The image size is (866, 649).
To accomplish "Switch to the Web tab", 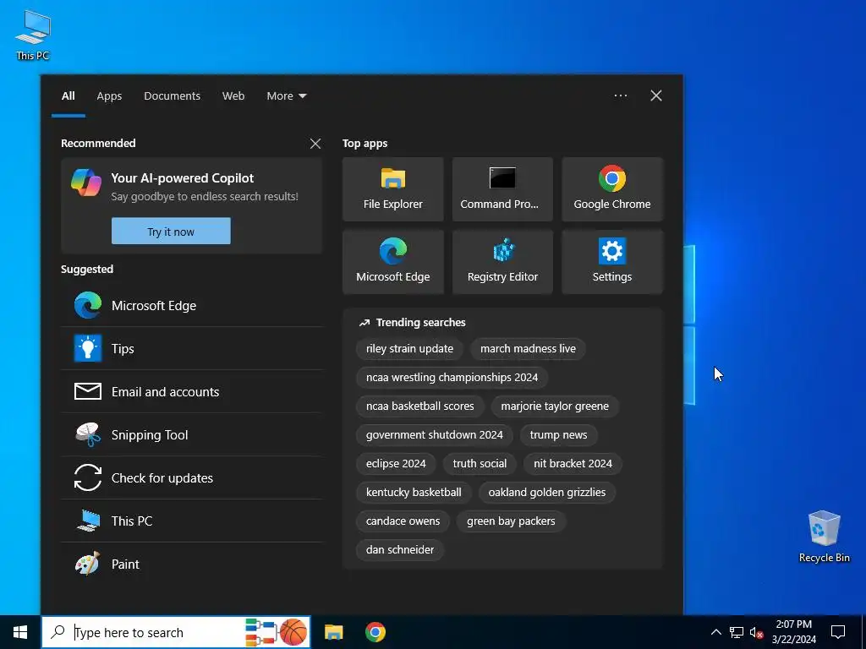I will point(233,96).
